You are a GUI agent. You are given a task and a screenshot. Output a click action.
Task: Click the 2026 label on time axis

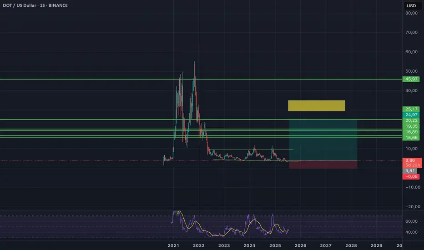tap(300, 245)
